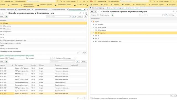
Task: Open Налоги и взносы section
Action: tap(139, 5)
